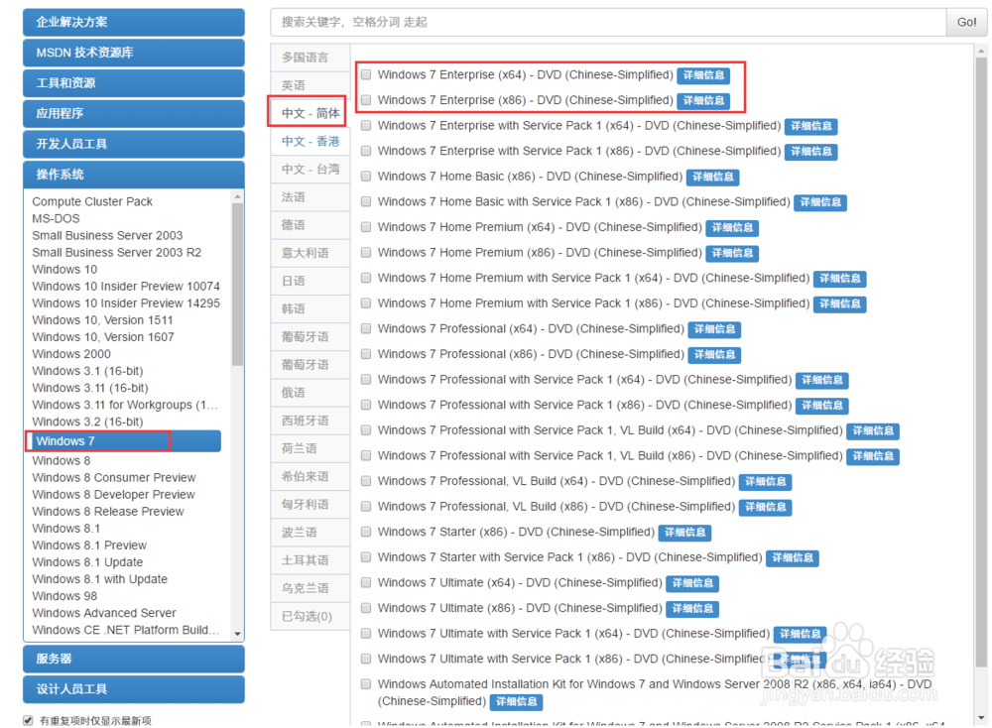Screen dimensions: 992x728
Task: Open 详细信息 for Windows 7 Home Basic (x86)
Action: tap(713, 178)
